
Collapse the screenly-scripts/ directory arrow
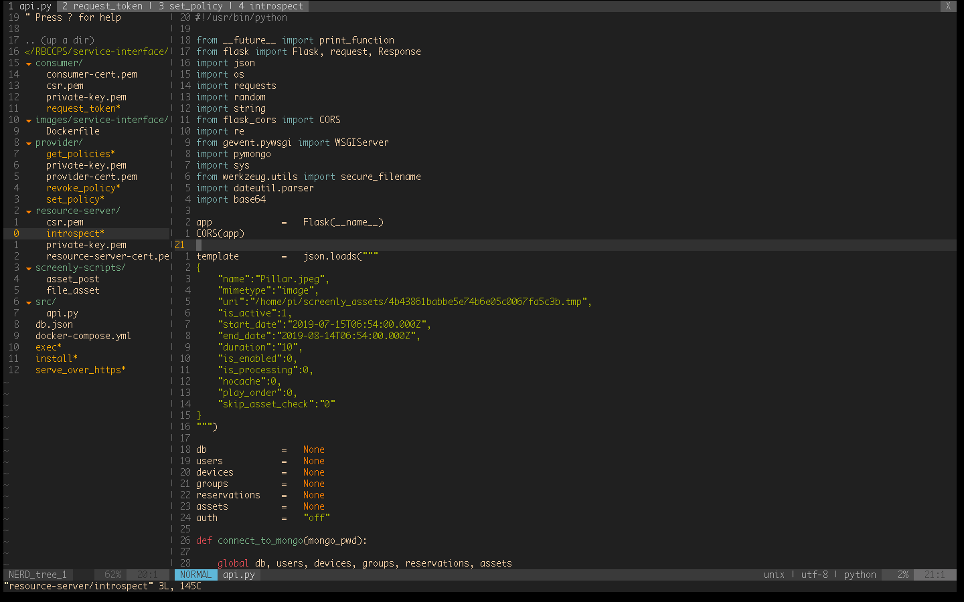pos(29,268)
